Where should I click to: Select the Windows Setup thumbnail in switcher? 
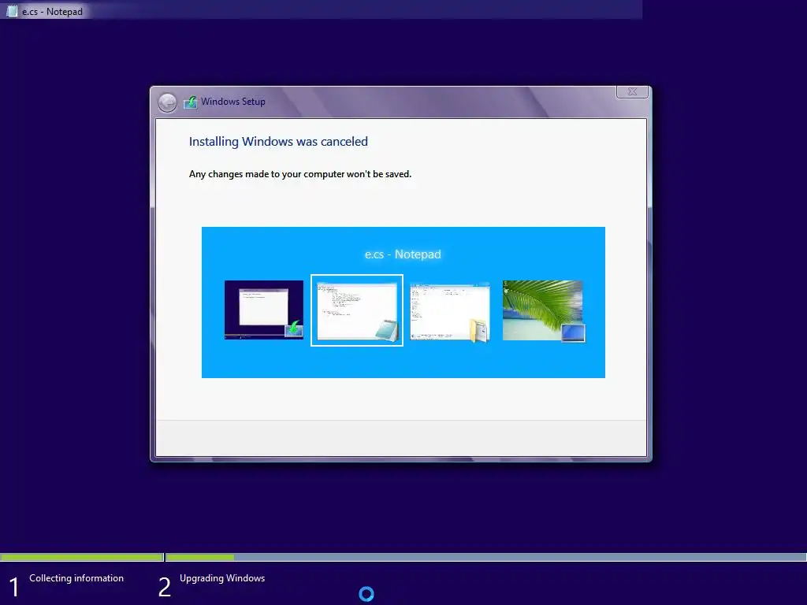click(264, 310)
